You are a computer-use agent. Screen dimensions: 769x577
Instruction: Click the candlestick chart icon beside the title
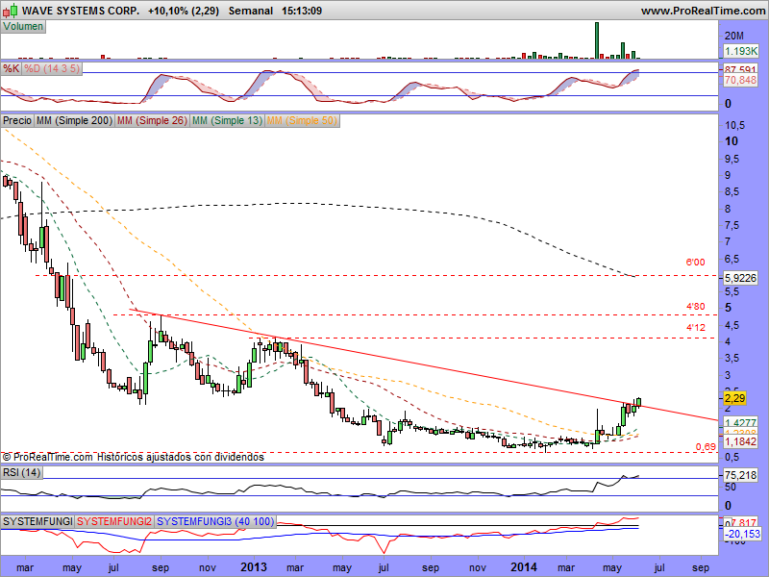click(11, 10)
